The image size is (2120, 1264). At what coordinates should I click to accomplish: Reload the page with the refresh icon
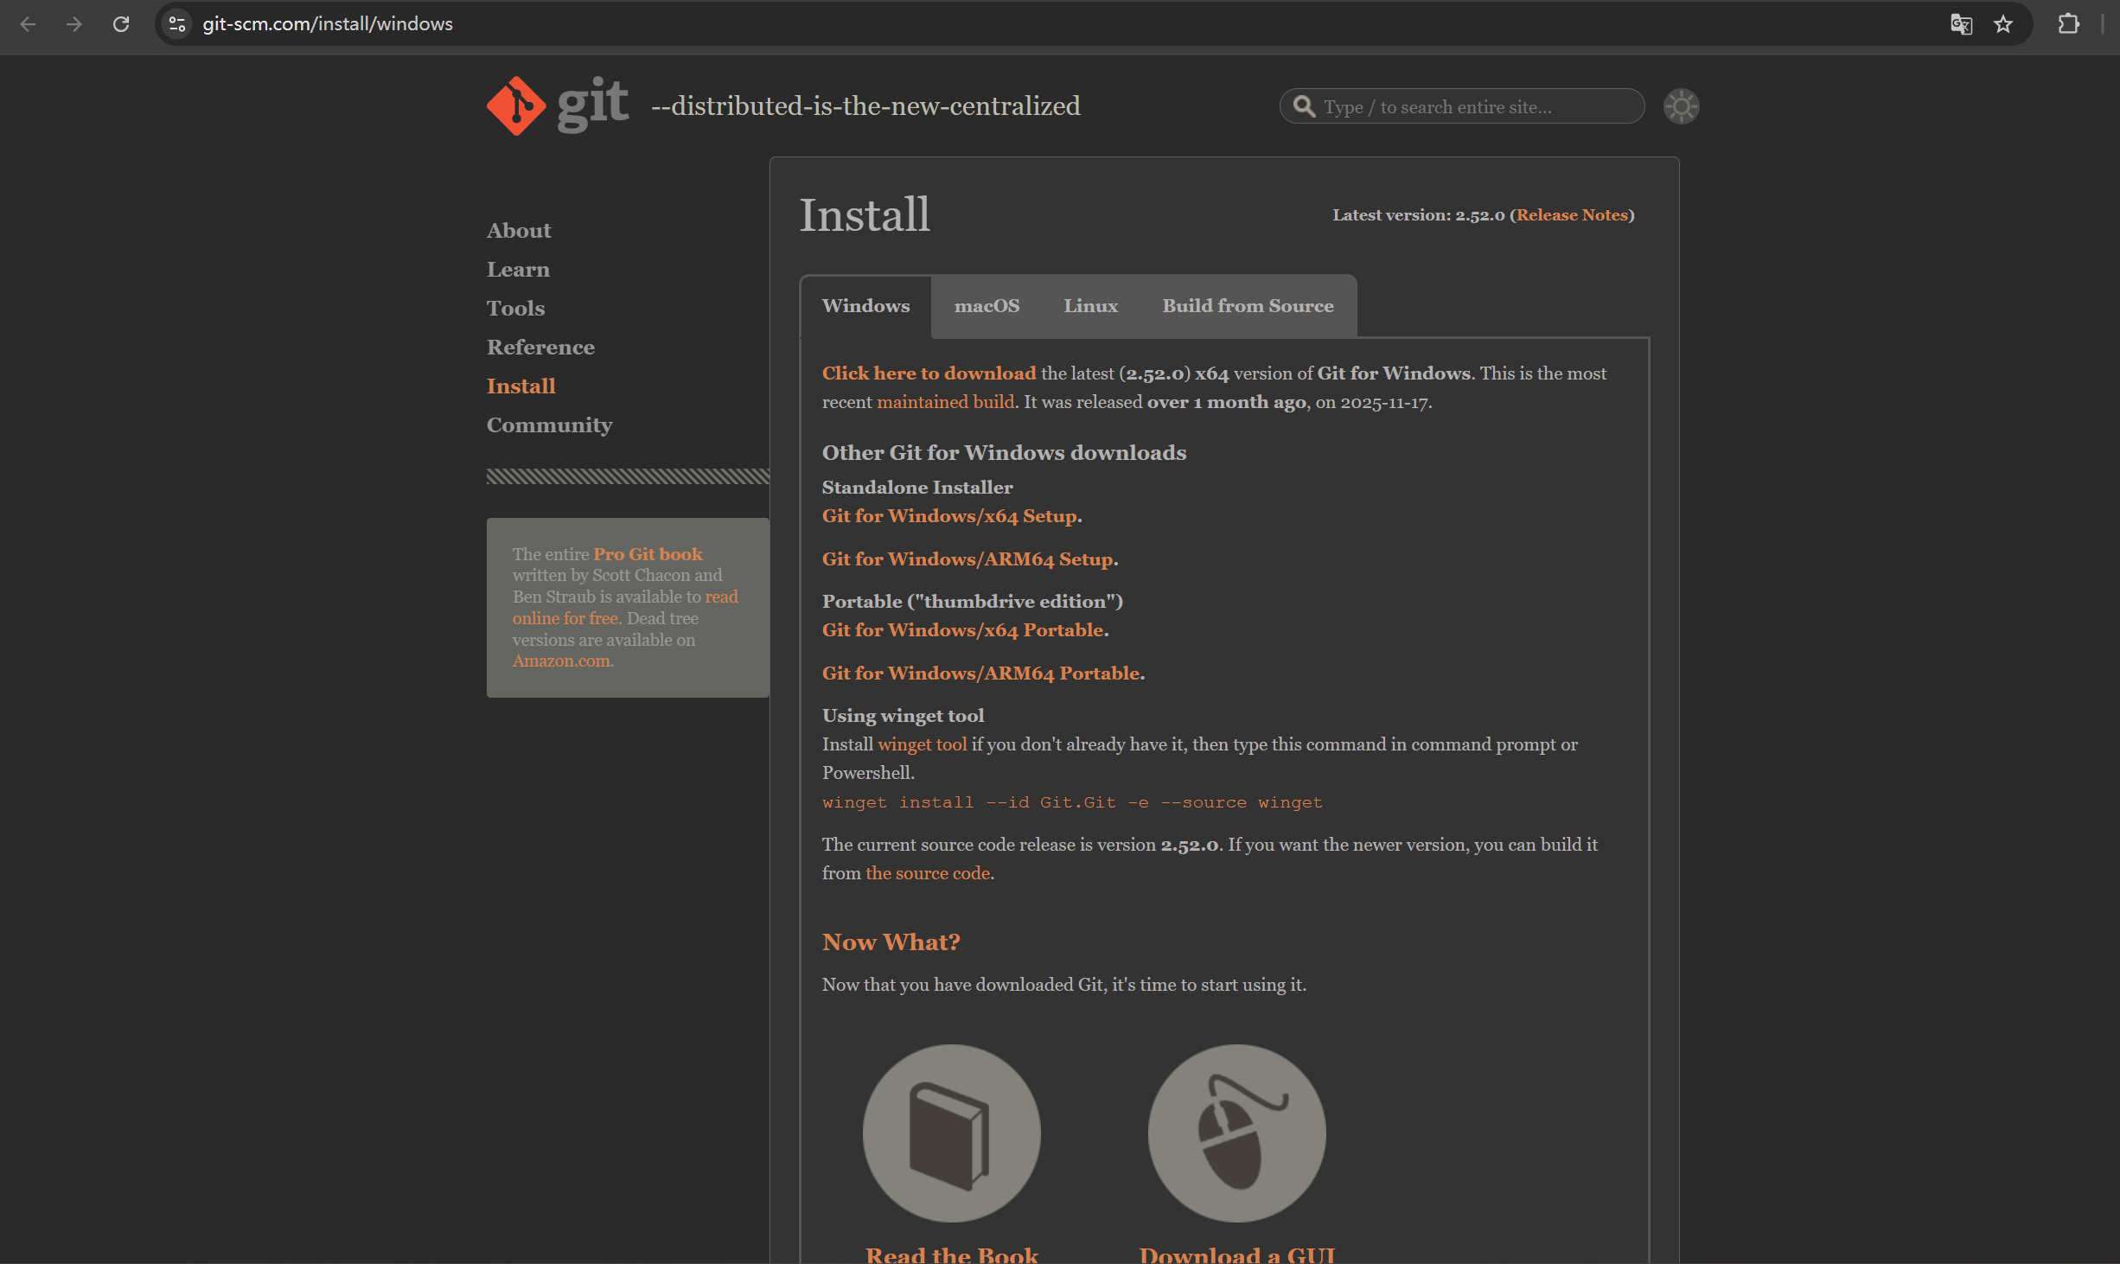pyautogui.click(x=121, y=24)
